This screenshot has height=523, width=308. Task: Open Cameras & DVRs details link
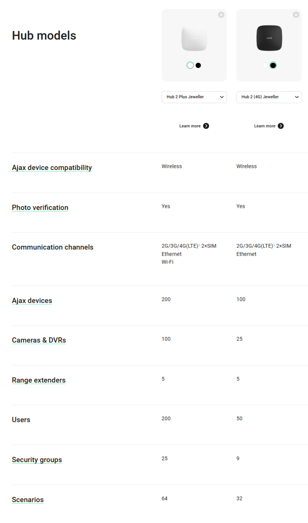(39, 340)
